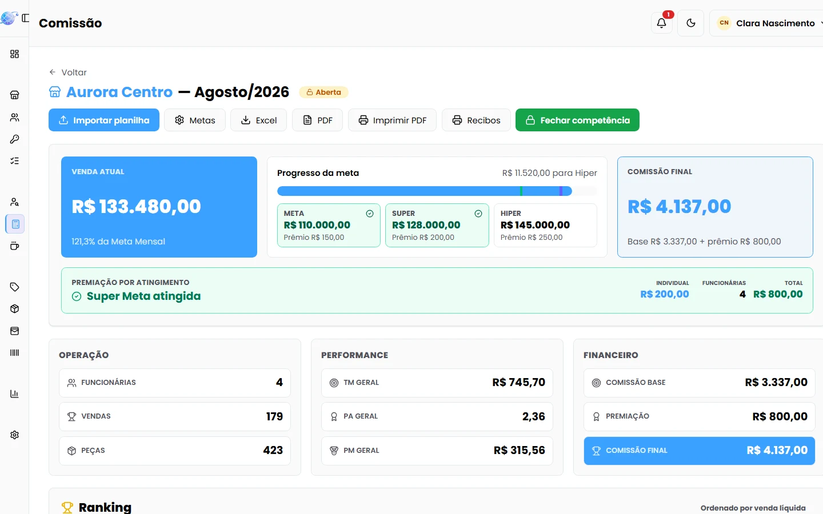The width and height of the screenshot is (823, 514).
Task: Click the Venda Atual R$ 133.480,00 card
Action: (159, 207)
